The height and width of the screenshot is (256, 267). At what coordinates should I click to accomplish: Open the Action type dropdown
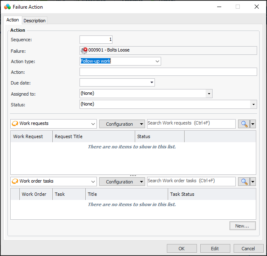[157, 61]
